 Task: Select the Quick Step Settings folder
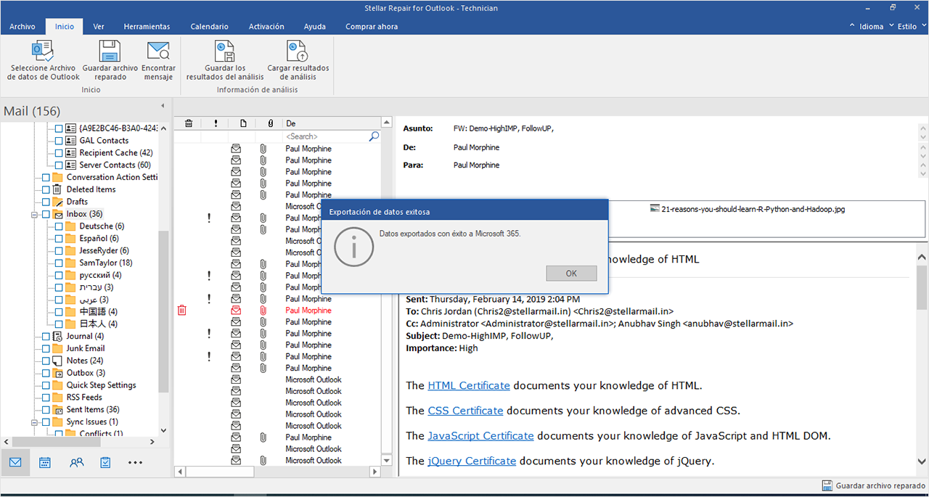(101, 385)
